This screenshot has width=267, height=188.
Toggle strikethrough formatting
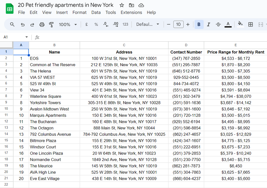pyautogui.click(x=218, y=25)
